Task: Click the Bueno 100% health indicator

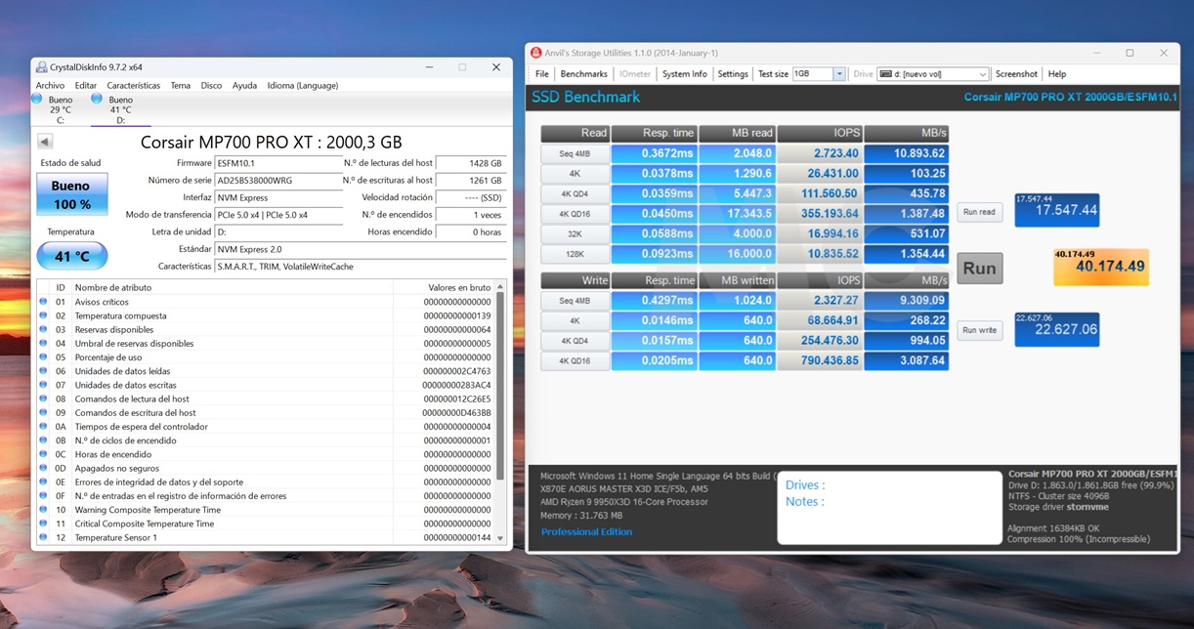Action: [x=70, y=195]
